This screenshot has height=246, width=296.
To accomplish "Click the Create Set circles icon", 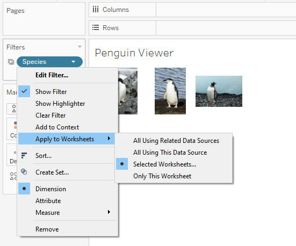I will (24, 172).
